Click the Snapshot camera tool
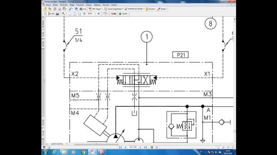Viewport: 277px width, 155px height. pyautogui.click(x=57, y=14)
